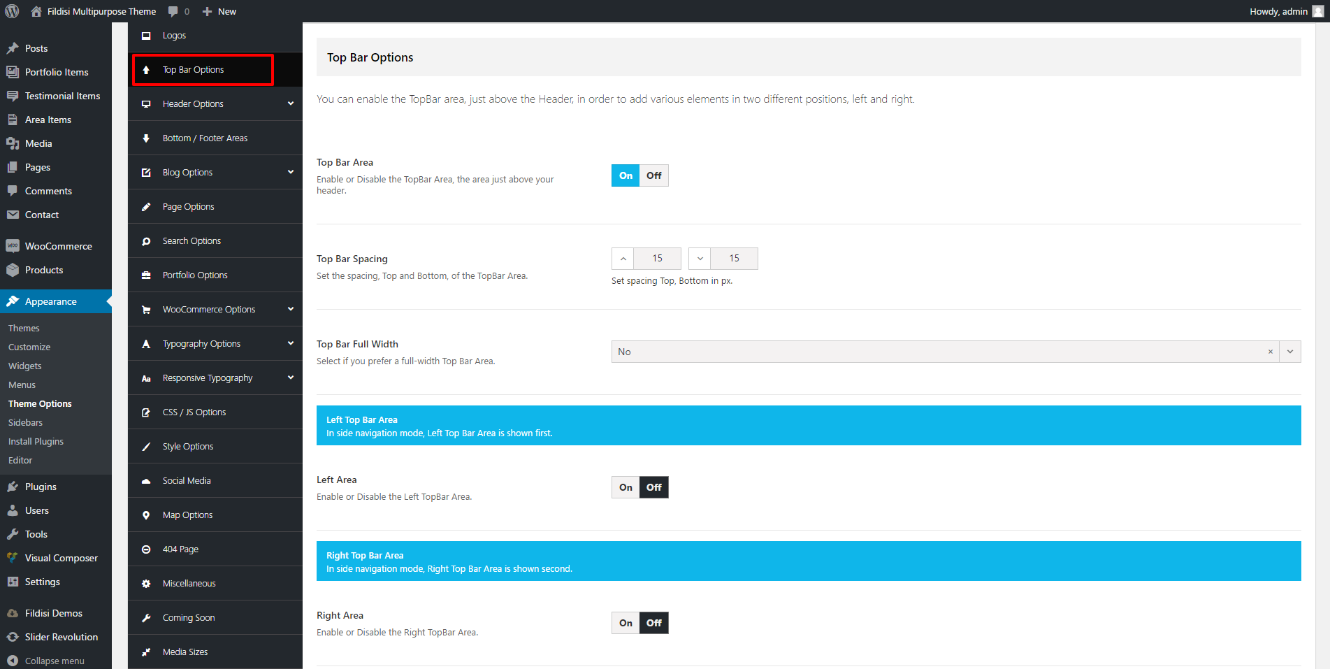Image resolution: width=1330 pixels, height=669 pixels.
Task: Switch Left Area to Off
Action: [654, 487]
